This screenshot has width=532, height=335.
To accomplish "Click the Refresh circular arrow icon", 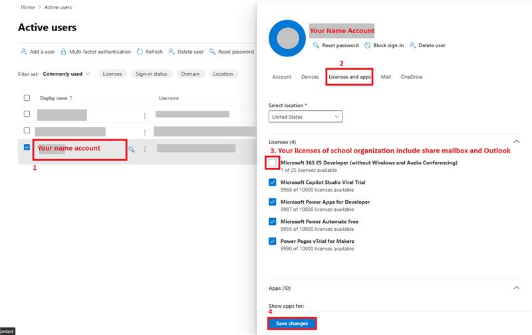I will 140,52.
